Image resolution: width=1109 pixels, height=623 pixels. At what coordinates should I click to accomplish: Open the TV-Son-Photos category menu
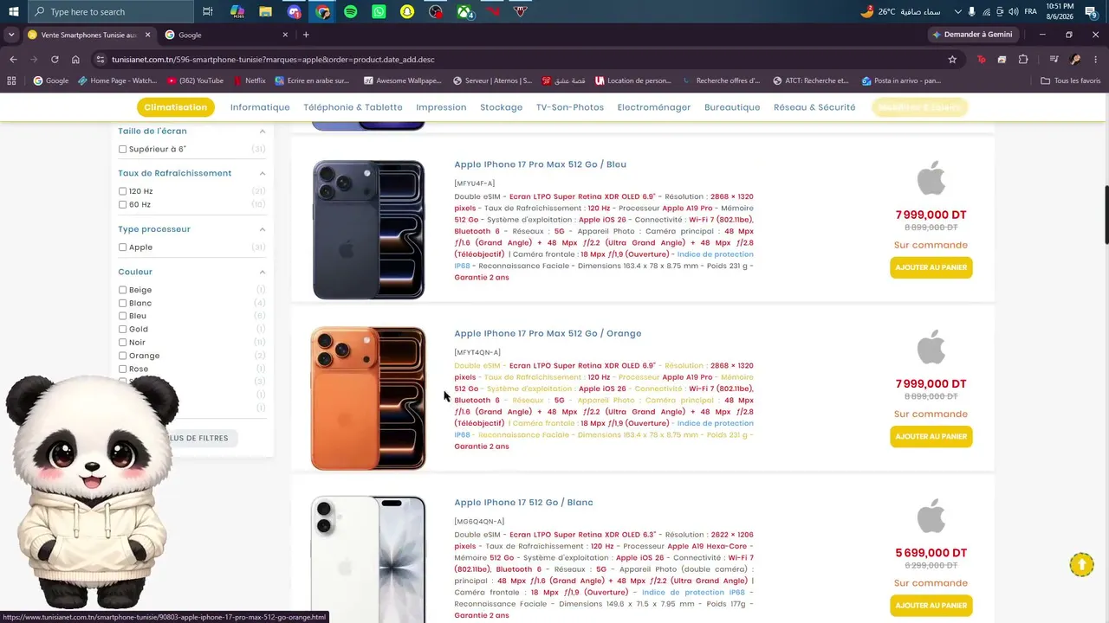coord(570,107)
